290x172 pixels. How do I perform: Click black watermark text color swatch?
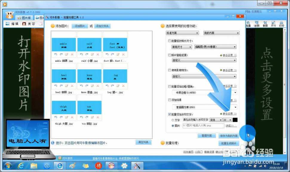coord(235,120)
